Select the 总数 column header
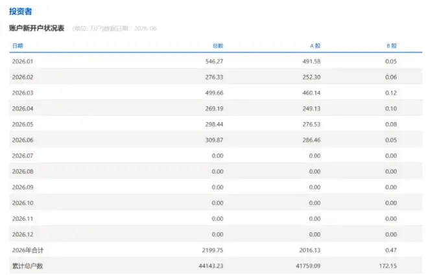Image resolution: width=428 pixels, height=280 pixels. coord(218,45)
